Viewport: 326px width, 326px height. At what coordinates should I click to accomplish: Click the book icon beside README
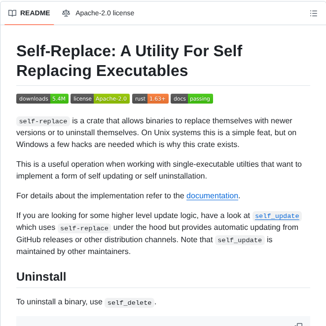coord(12,13)
